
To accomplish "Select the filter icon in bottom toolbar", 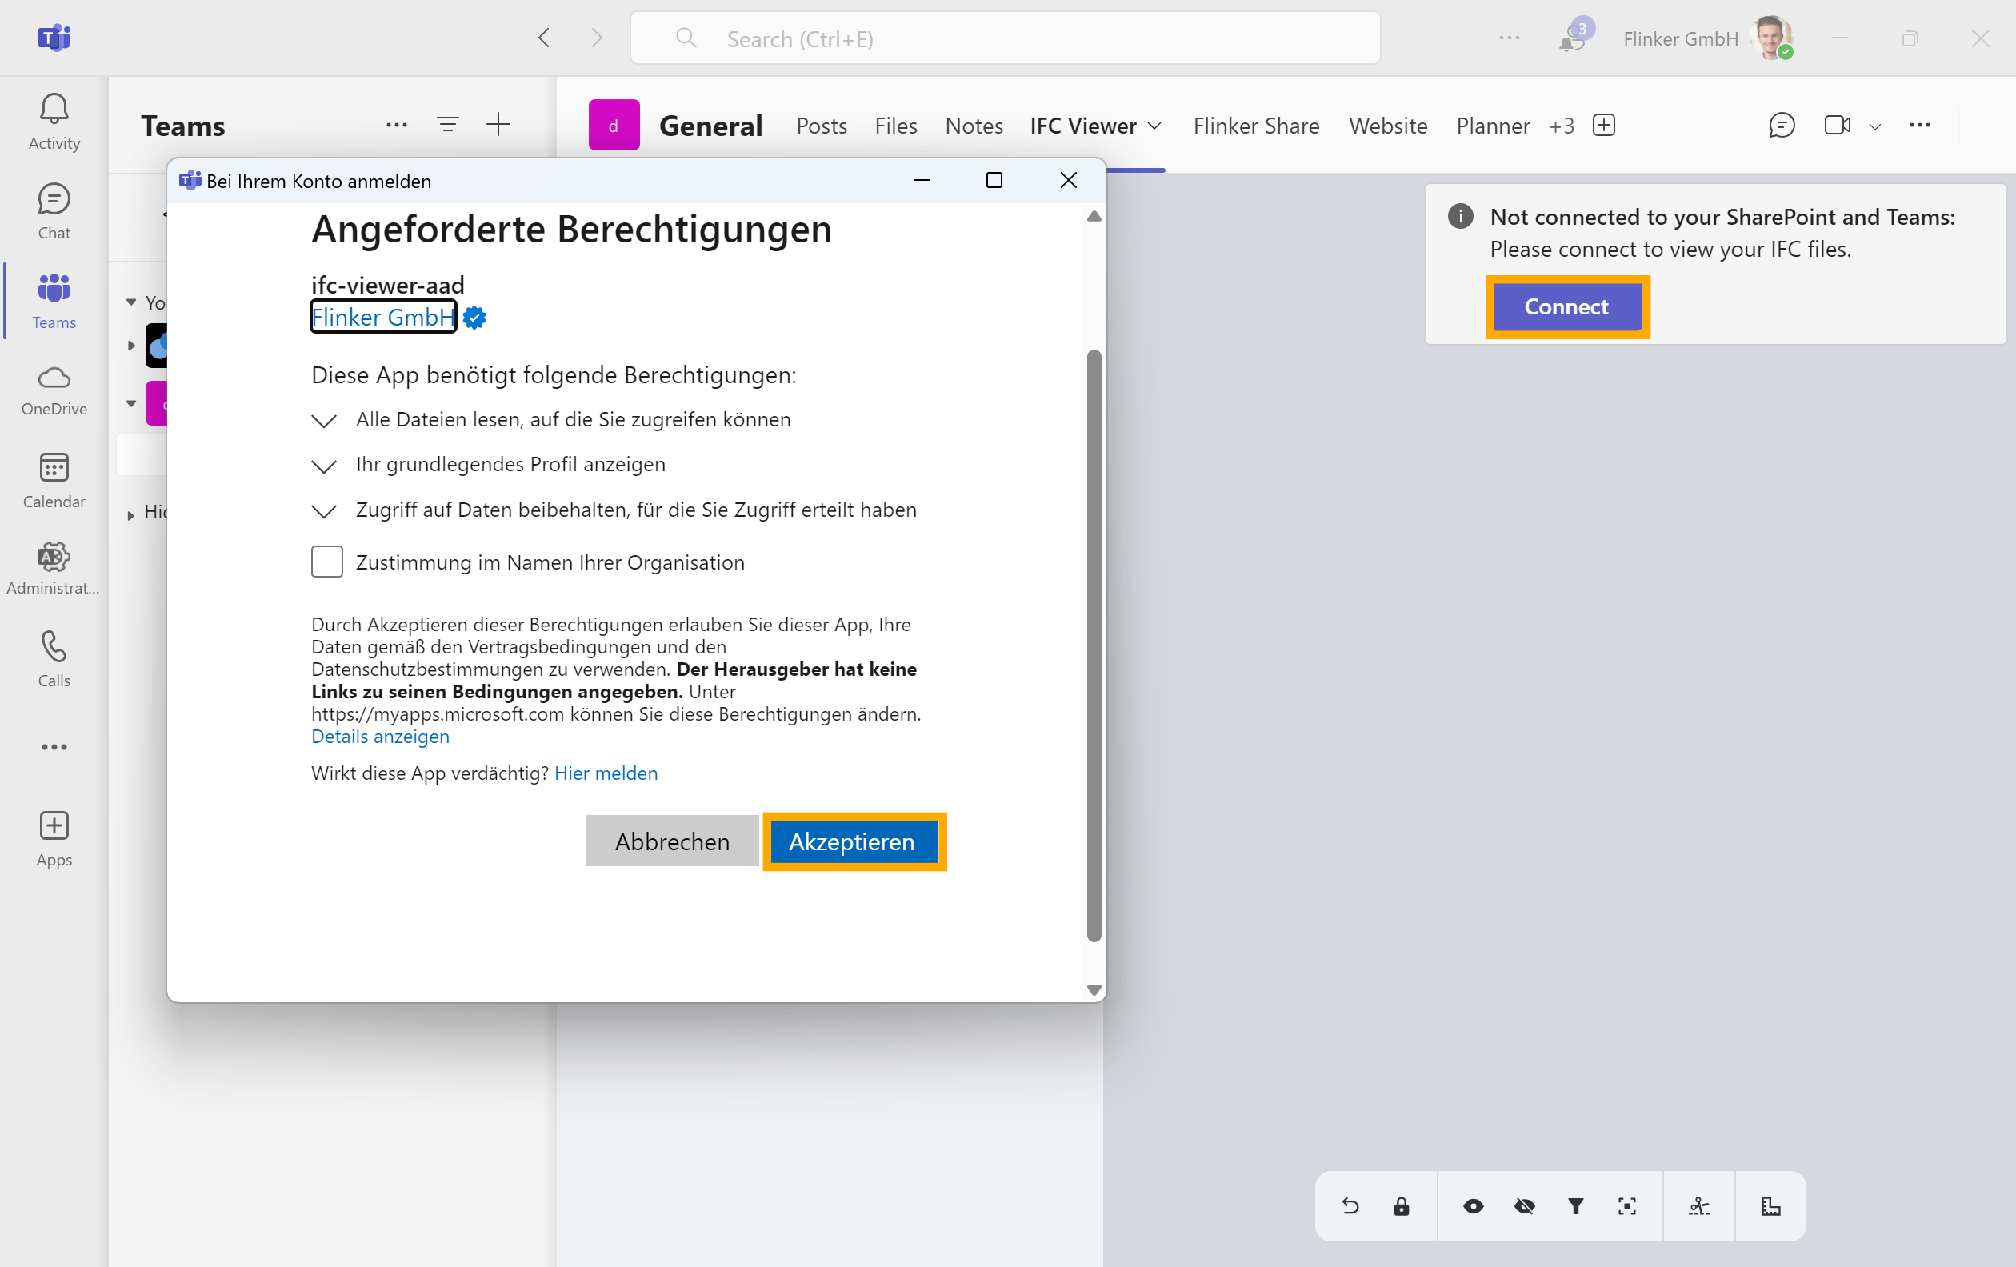I will [1577, 1205].
